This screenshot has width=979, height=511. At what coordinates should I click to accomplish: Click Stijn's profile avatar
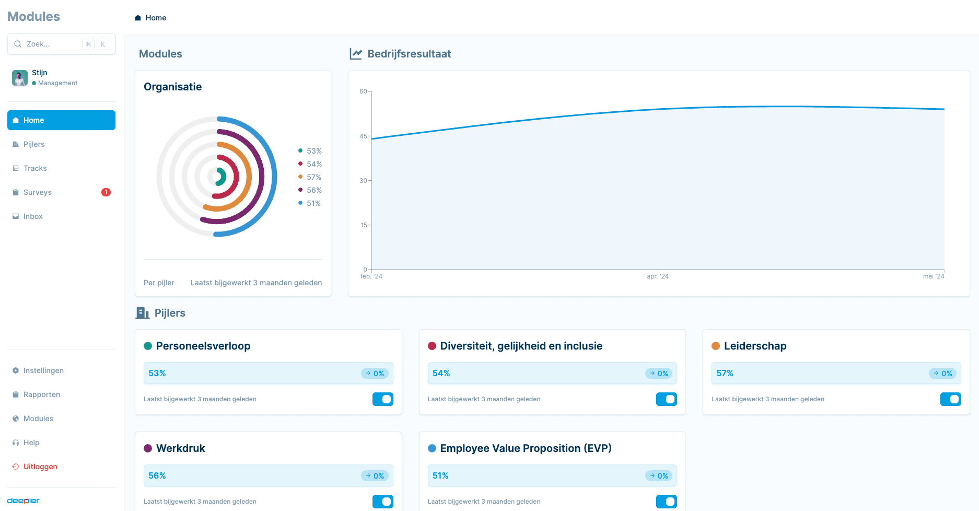tap(20, 78)
